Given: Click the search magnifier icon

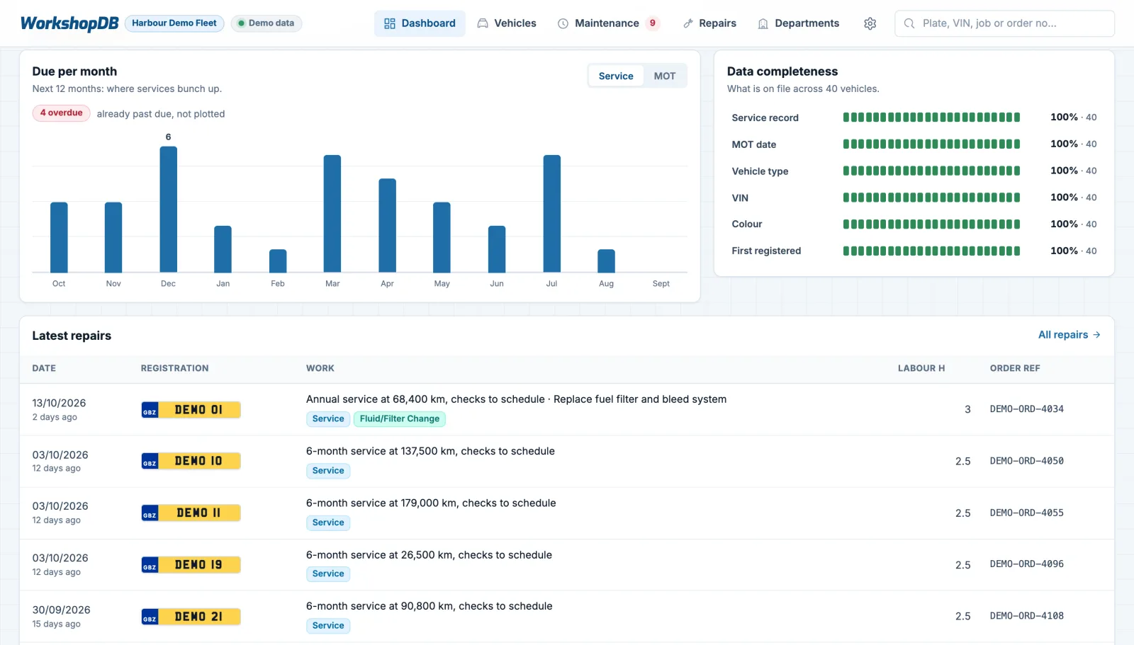Looking at the screenshot, I should pos(909,23).
